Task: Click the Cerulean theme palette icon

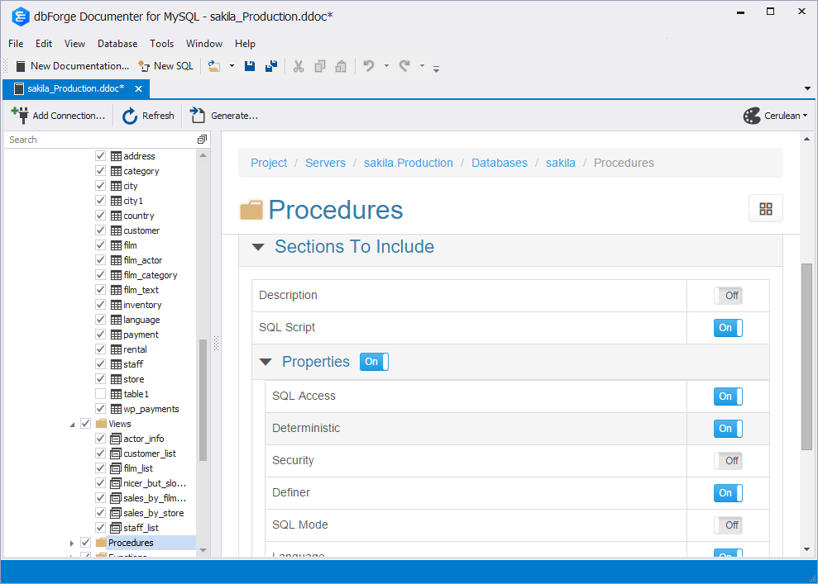Action: pos(752,116)
